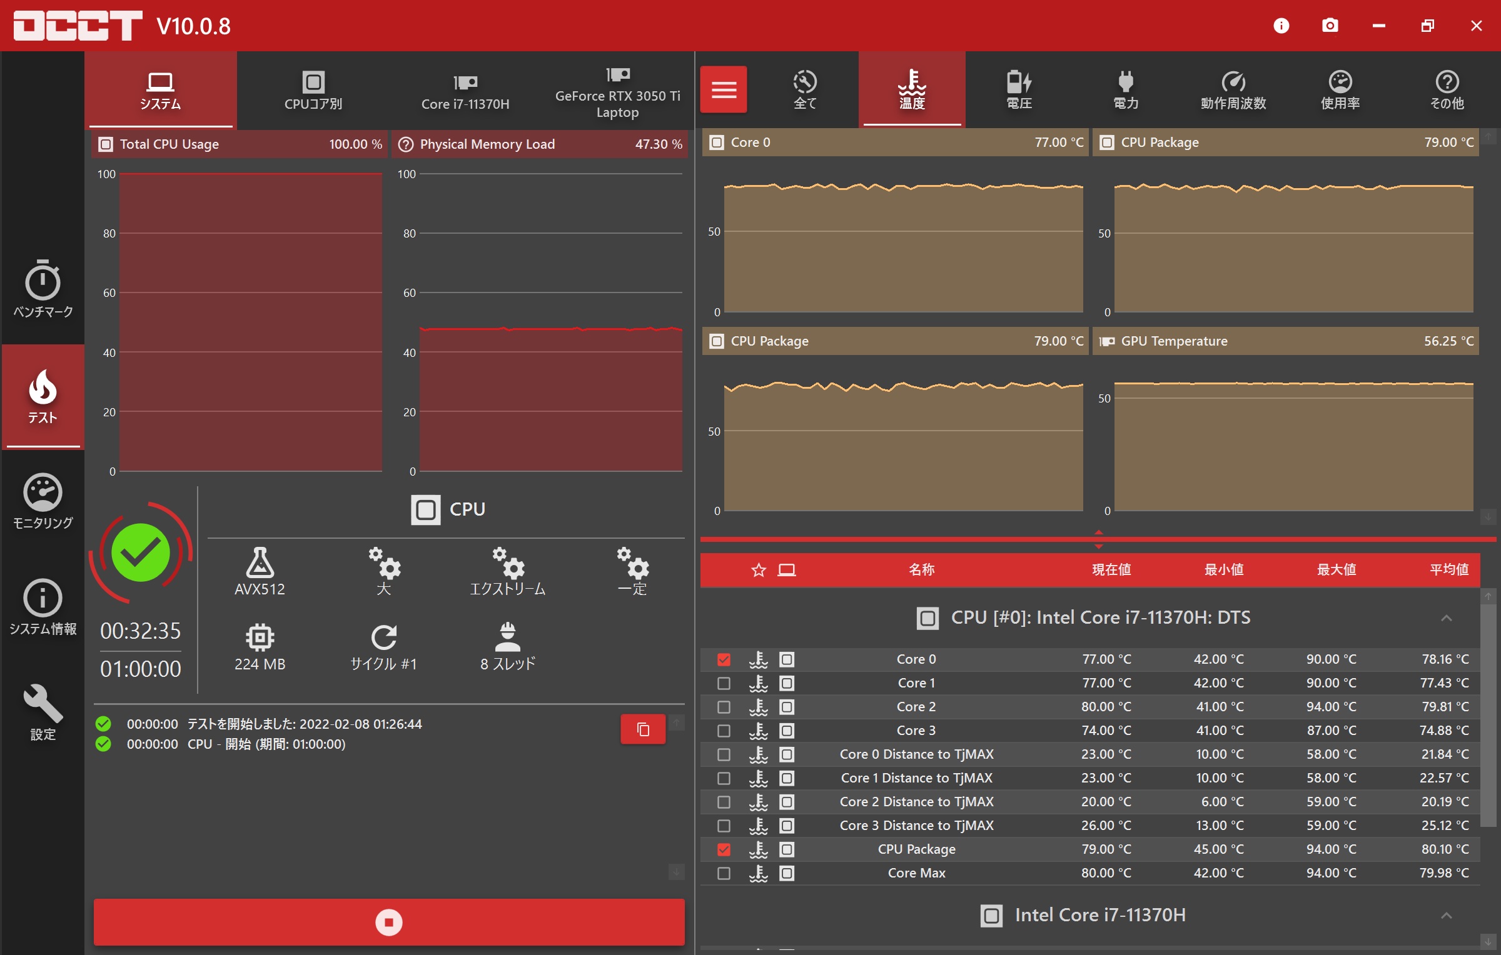This screenshot has height=955, width=1501.
Task: Select the その他 sensor tab
Action: tap(1447, 90)
